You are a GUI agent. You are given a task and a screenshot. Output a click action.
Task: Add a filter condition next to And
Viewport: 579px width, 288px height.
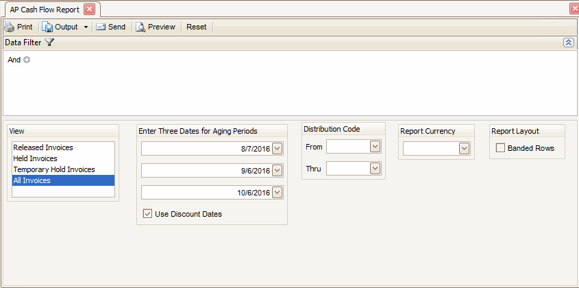point(27,60)
